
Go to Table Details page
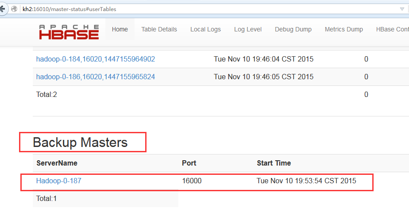click(159, 29)
